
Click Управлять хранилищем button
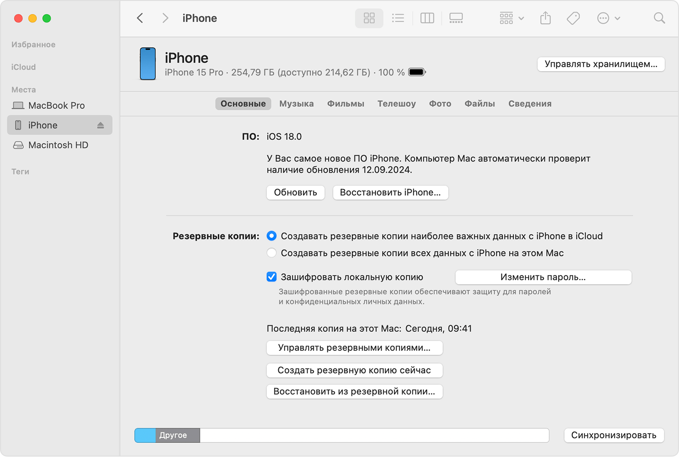tap(601, 64)
